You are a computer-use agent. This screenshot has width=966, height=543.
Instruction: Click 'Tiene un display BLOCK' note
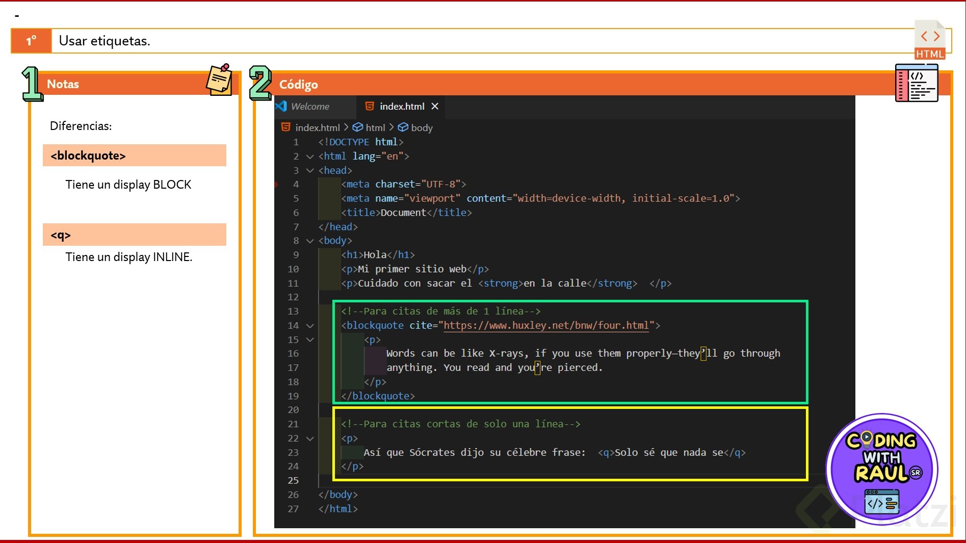pyautogui.click(x=128, y=185)
